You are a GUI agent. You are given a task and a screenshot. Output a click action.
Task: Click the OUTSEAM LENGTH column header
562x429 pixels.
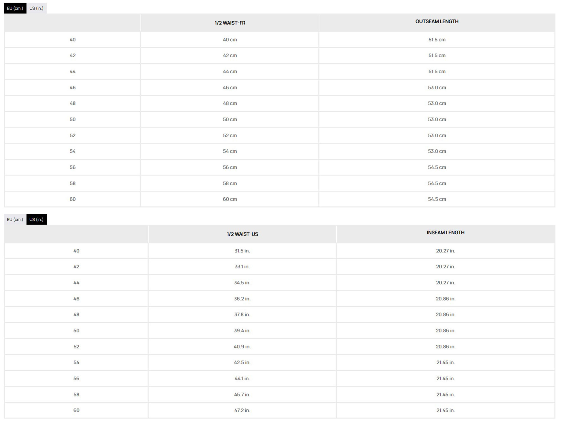(x=437, y=21)
